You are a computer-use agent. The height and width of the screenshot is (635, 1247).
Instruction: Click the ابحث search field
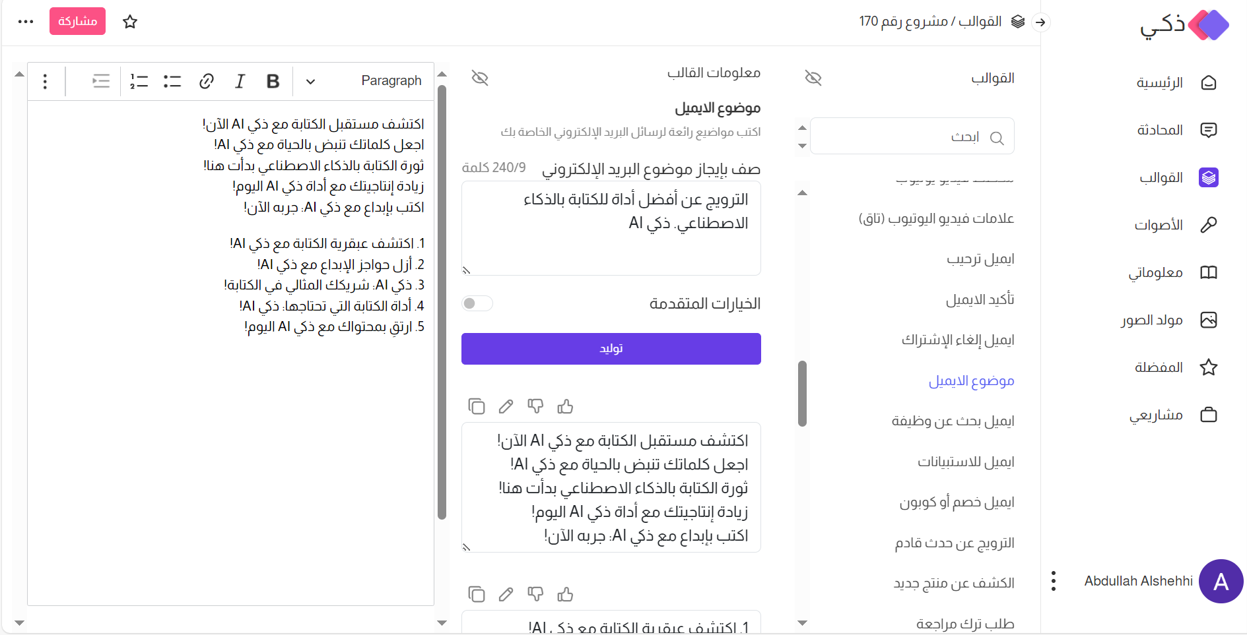tap(912, 136)
